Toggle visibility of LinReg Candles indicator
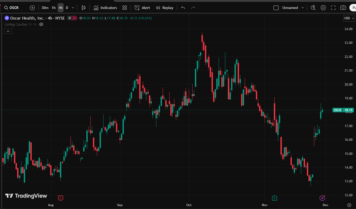Viewport: 356px width, 209px height. click(41, 24)
